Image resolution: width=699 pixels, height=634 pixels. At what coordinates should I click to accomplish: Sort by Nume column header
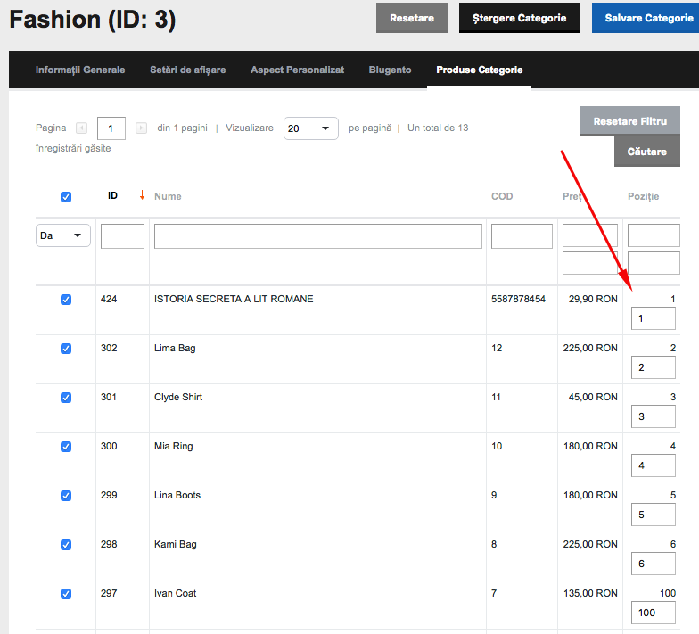click(x=168, y=196)
